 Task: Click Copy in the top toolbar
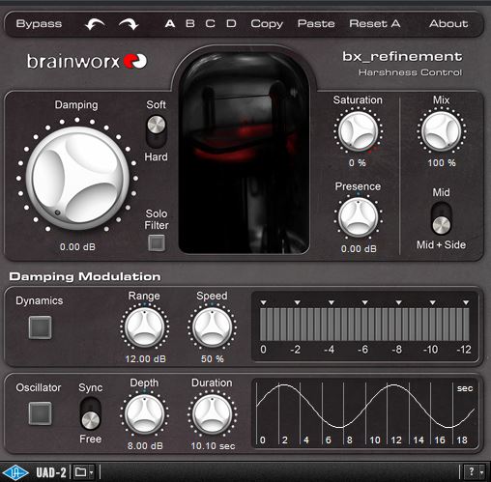point(267,24)
